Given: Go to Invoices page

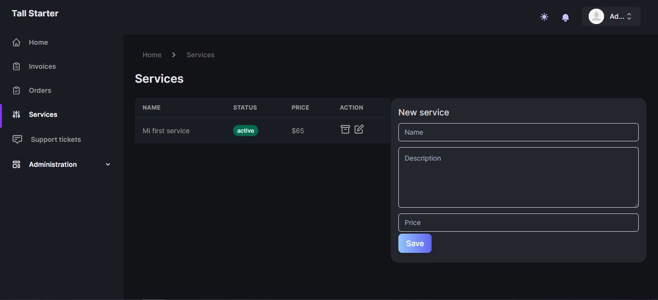Looking at the screenshot, I should click(x=42, y=66).
